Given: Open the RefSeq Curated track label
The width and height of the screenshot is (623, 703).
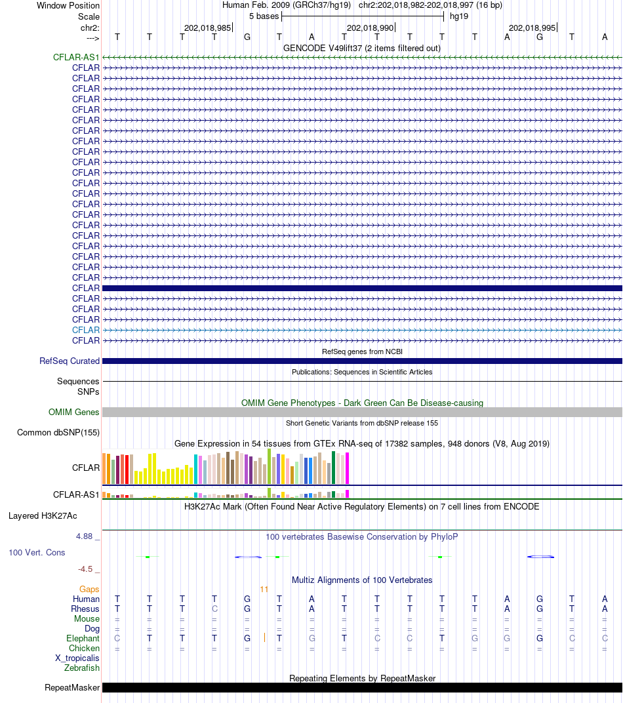Looking at the screenshot, I should (70, 361).
